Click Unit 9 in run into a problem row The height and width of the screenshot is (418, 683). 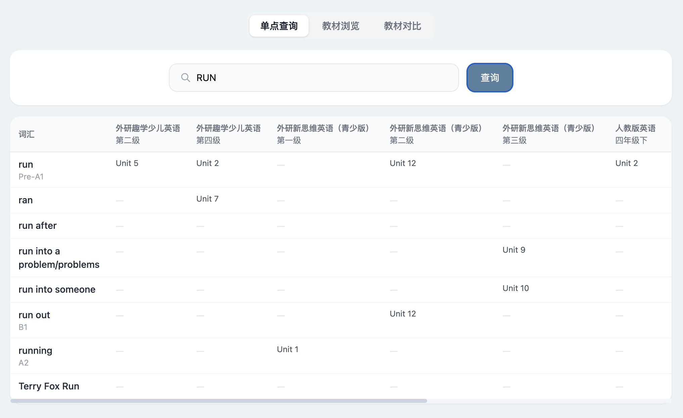[x=514, y=250]
